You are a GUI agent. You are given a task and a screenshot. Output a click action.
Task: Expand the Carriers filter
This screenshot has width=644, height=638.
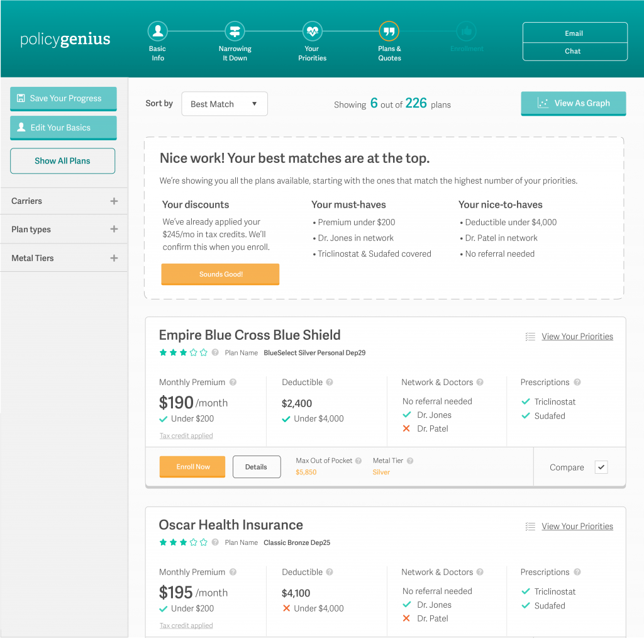coord(64,201)
